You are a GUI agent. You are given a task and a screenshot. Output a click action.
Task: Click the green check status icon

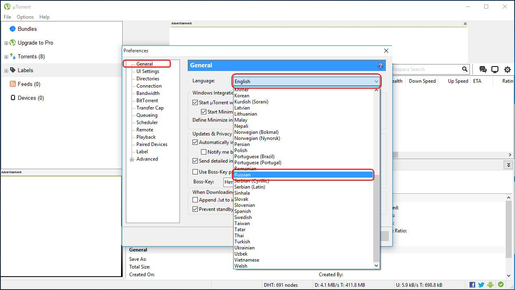501,285
